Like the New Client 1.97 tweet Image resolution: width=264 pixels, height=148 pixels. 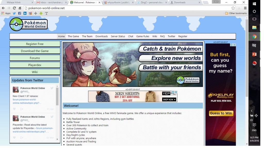14,109
